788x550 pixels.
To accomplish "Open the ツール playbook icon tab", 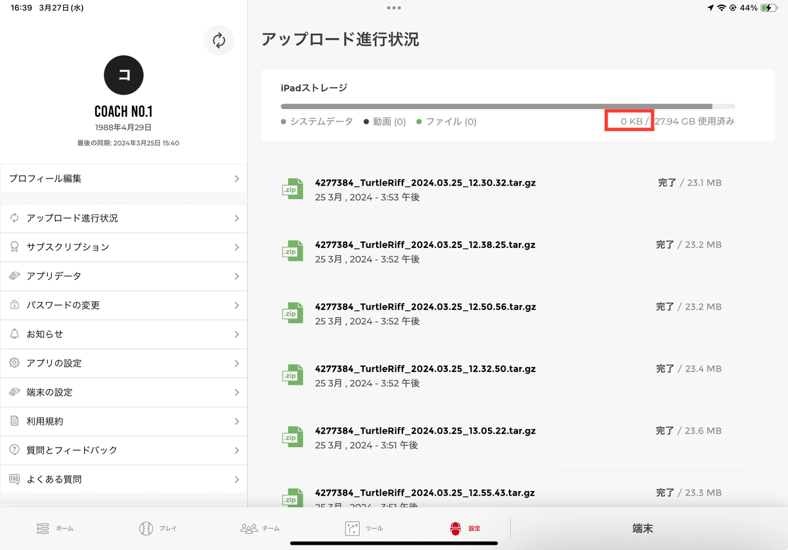I will 353,528.
